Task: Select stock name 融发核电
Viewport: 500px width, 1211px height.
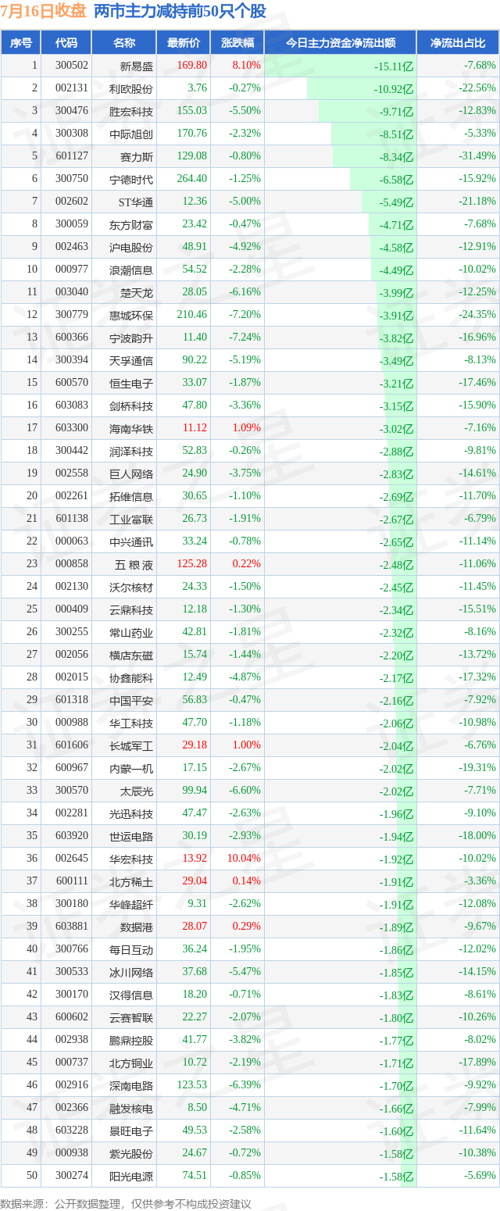Action: coord(131,1109)
